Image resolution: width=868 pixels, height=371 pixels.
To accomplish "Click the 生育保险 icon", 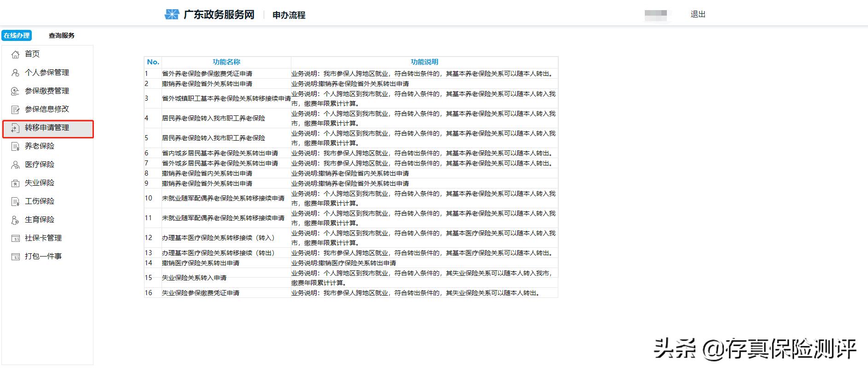I will [x=15, y=220].
